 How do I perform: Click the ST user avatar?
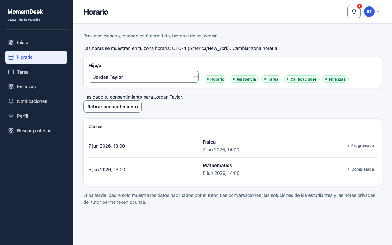369,12
